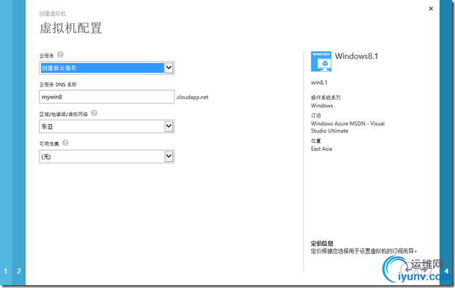
Task: Click the 操作系统系列 label
Action: [326, 97]
